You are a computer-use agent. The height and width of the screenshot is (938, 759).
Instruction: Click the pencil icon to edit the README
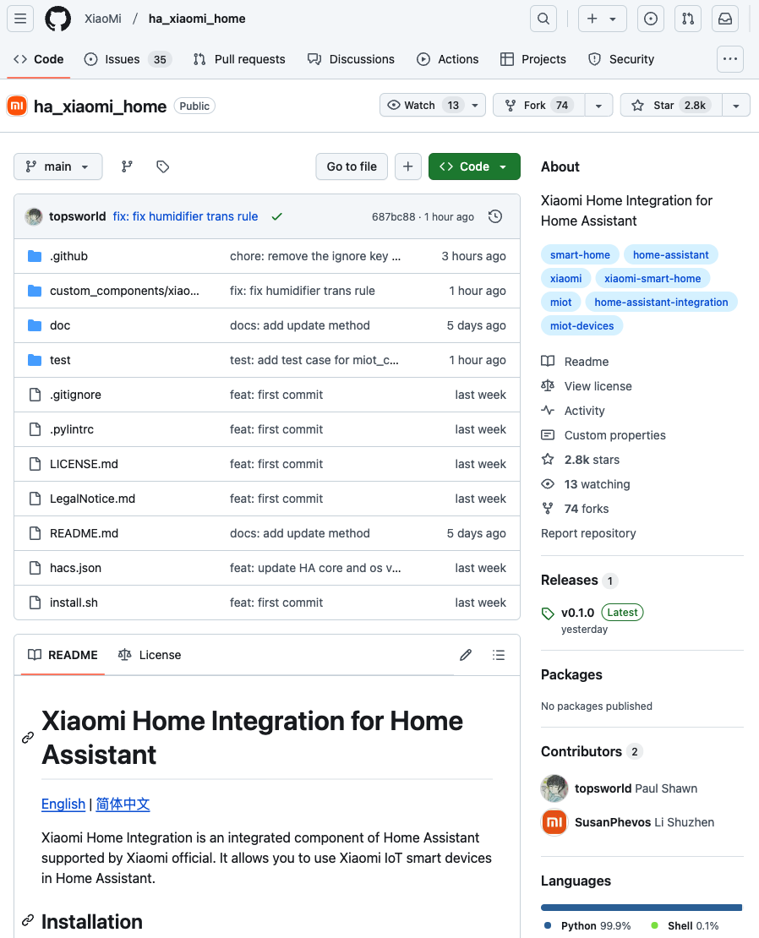click(x=466, y=654)
